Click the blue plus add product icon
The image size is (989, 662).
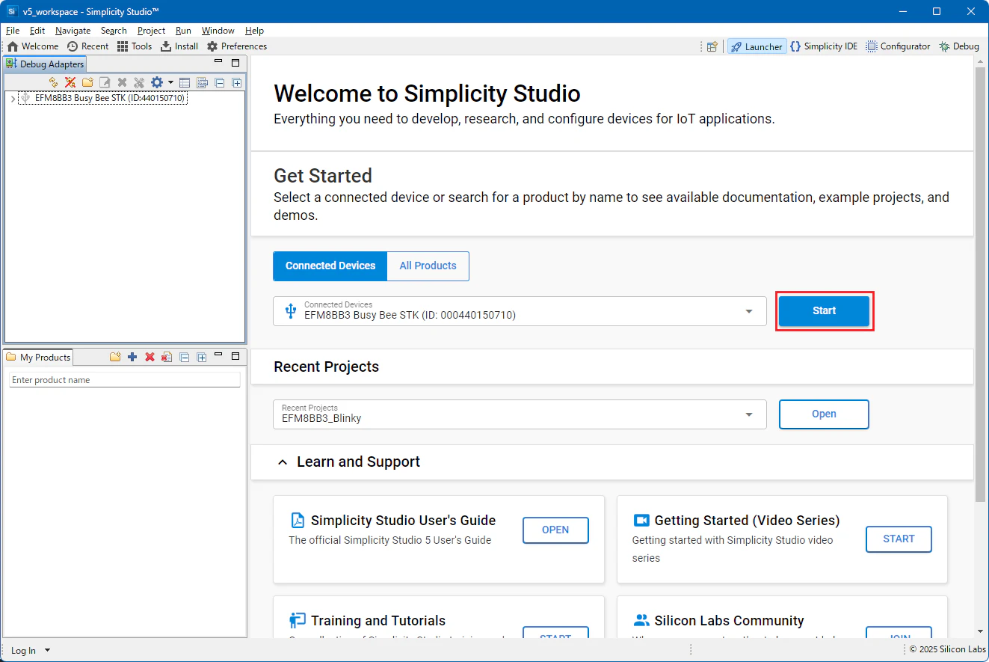(x=132, y=357)
